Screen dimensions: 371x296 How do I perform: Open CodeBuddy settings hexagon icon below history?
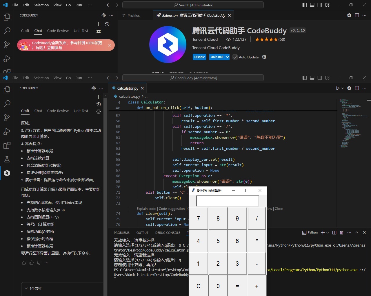click(x=99, y=111)
